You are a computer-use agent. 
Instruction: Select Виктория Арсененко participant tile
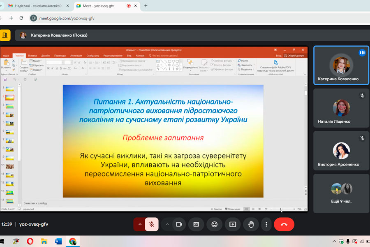pos(341,151)
